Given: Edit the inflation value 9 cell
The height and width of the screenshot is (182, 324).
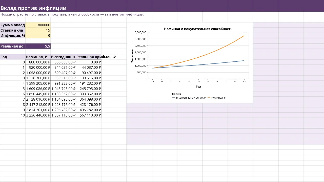Looking at the screenshot, I should coord(38,36).
